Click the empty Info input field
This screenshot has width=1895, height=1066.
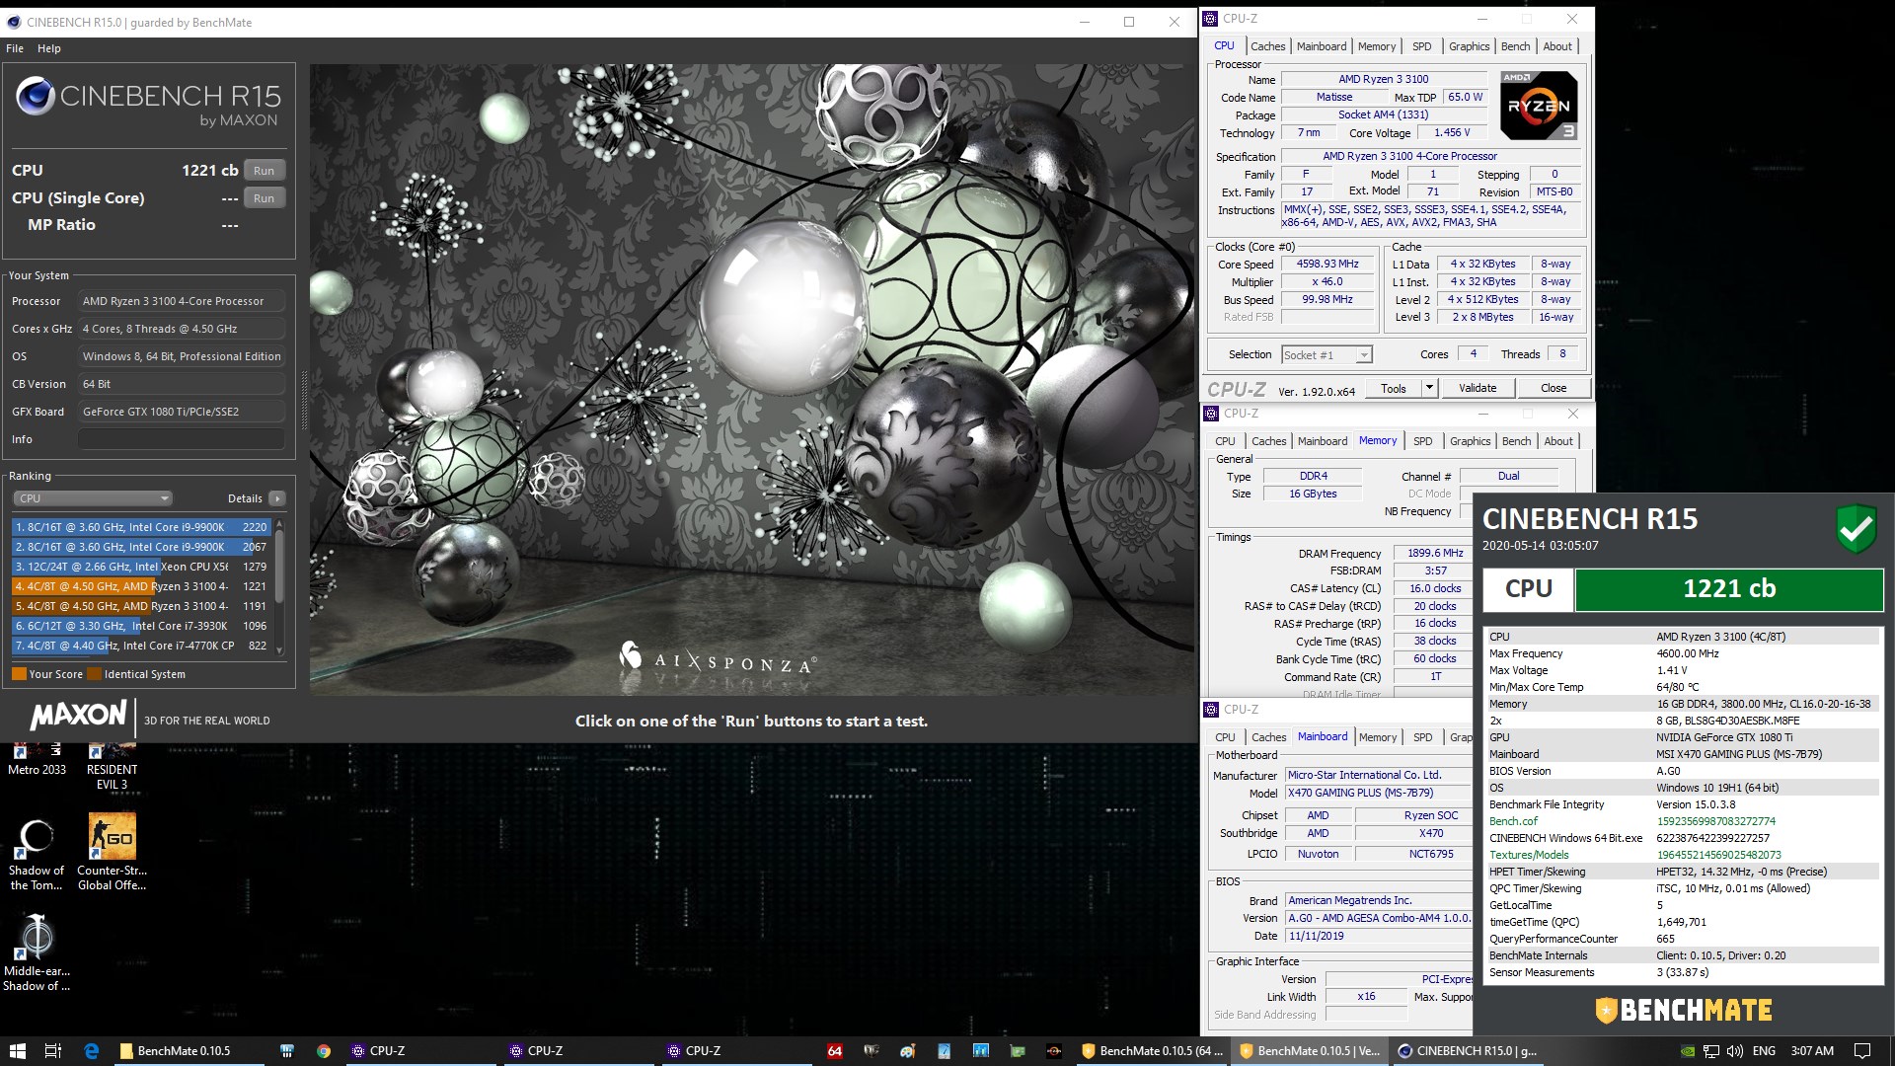pyautogui.click(x=182, y=439)
